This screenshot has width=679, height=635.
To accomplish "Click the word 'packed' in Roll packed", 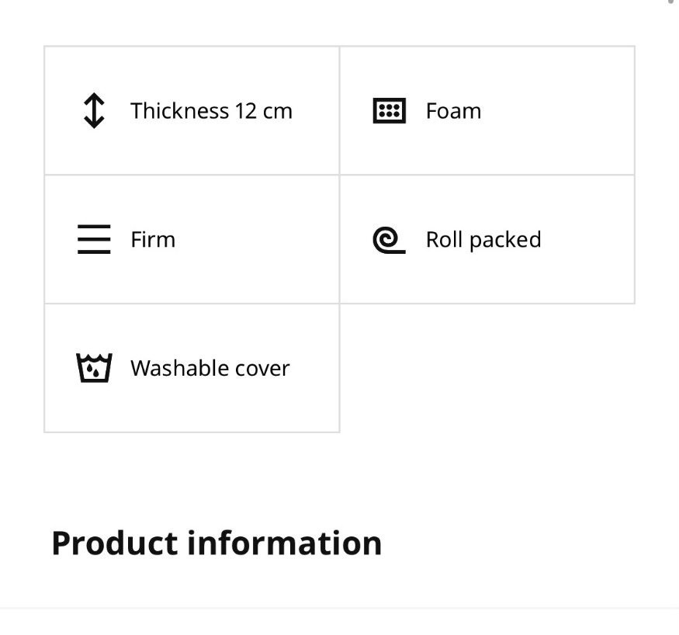I will point(505,241).
